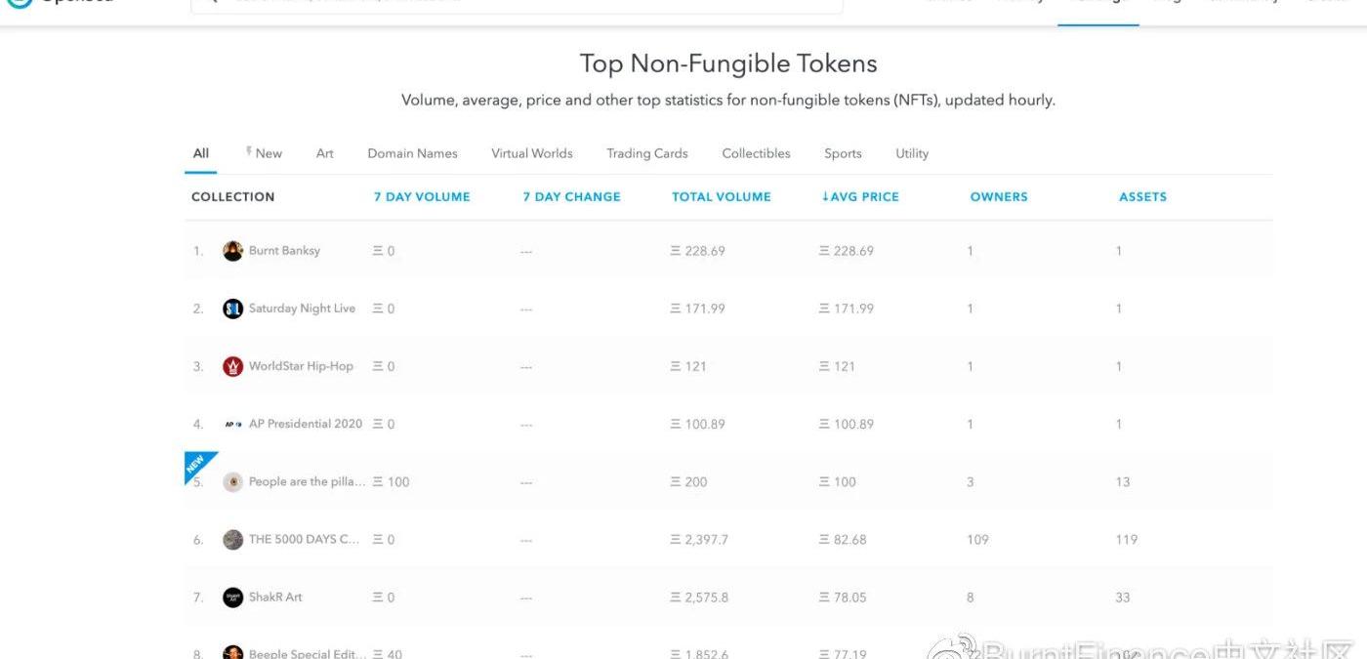Open the WorldStar Hip-Hop avatar icon
This screenshot has width=1367, height=659.
(x=232, y=366)
